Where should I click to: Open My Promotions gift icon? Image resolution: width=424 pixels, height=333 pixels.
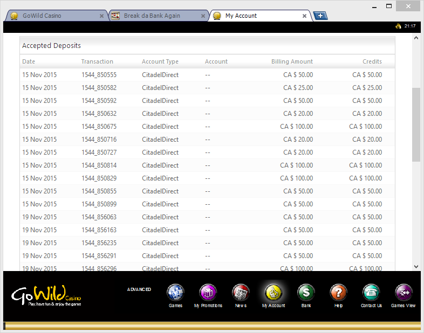click(x=208, y=293)
